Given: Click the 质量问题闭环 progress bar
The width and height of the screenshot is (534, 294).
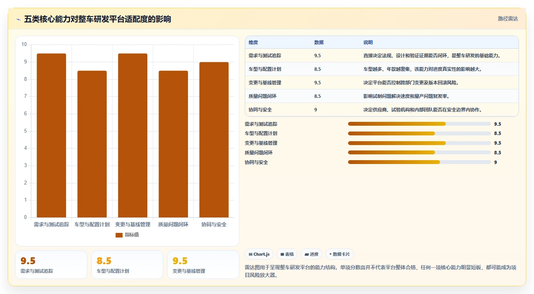Looking at the screenshot, I should pyautogui.click(x=420, y=153).
